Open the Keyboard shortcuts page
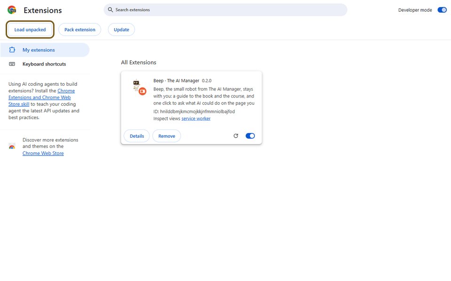 click(44, 64)
